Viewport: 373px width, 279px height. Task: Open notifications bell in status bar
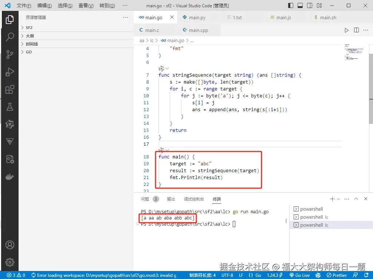coord(366,275)
